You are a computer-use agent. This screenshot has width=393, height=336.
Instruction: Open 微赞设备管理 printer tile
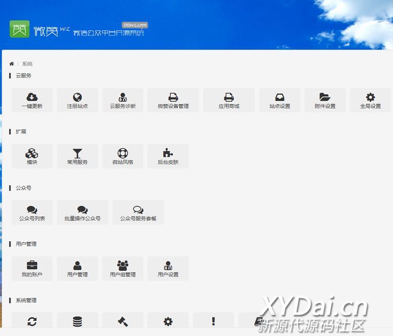173,100
